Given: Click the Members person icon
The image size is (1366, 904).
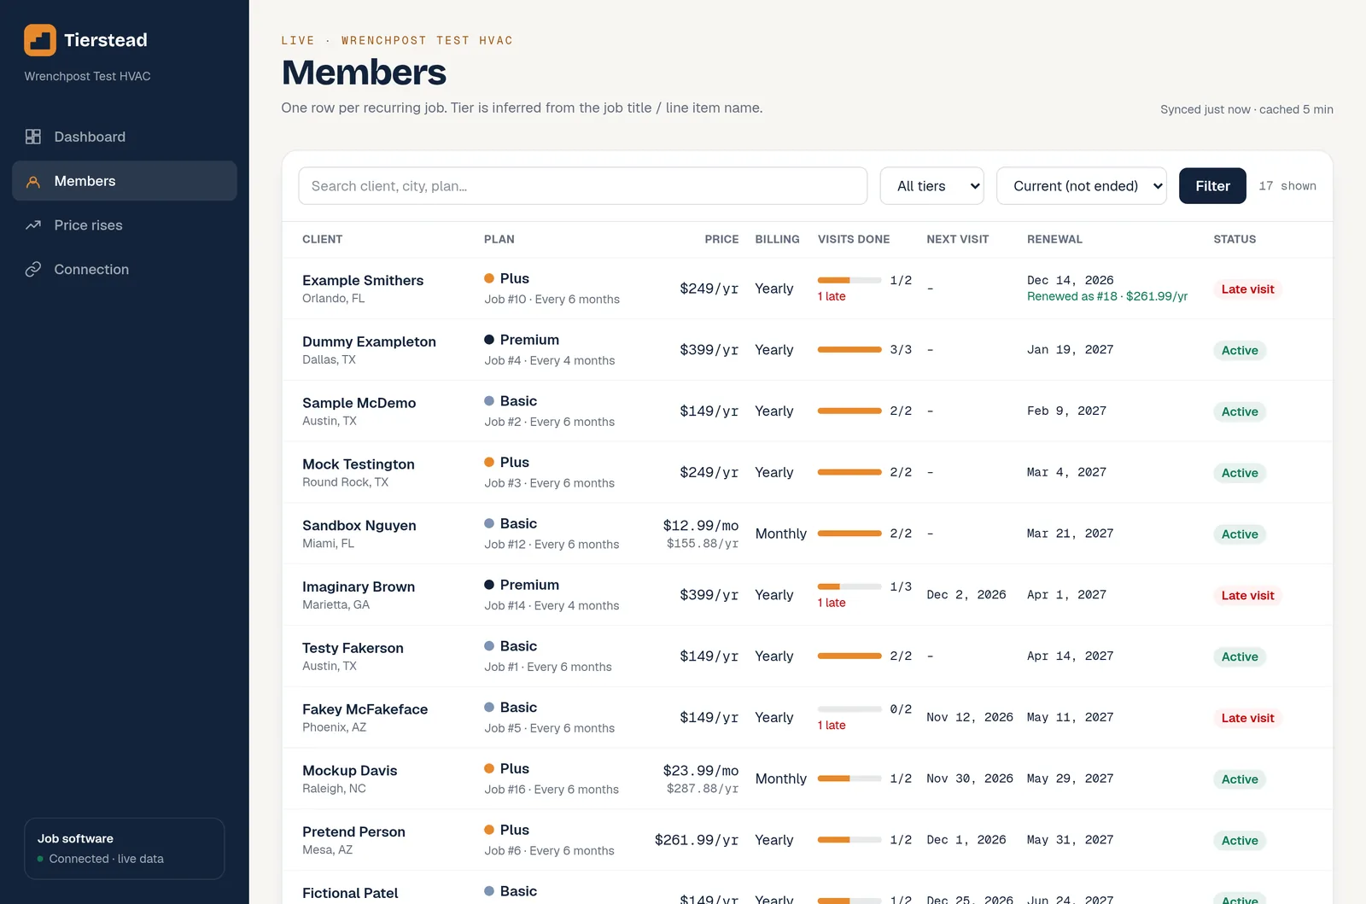Looking at the screenshot, I should click(x=33, y=181).
